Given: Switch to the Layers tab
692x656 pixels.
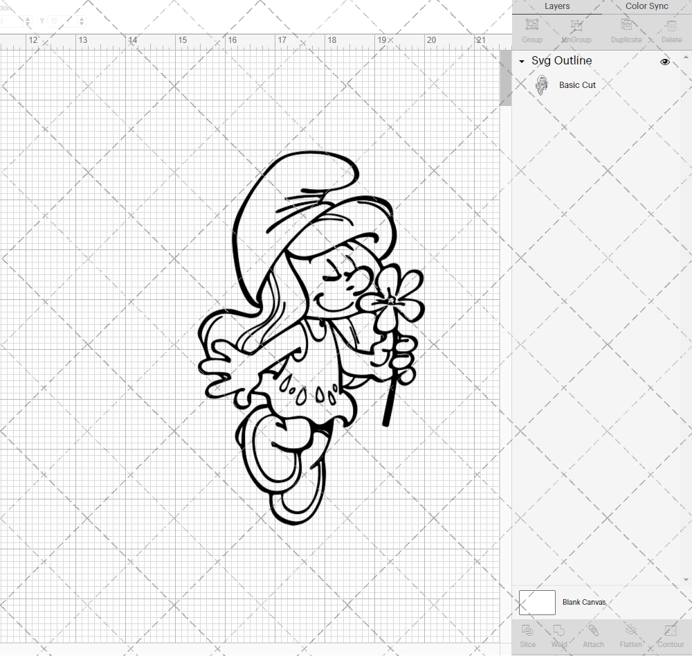Looking at the screenshot, I should coord(557,6).
